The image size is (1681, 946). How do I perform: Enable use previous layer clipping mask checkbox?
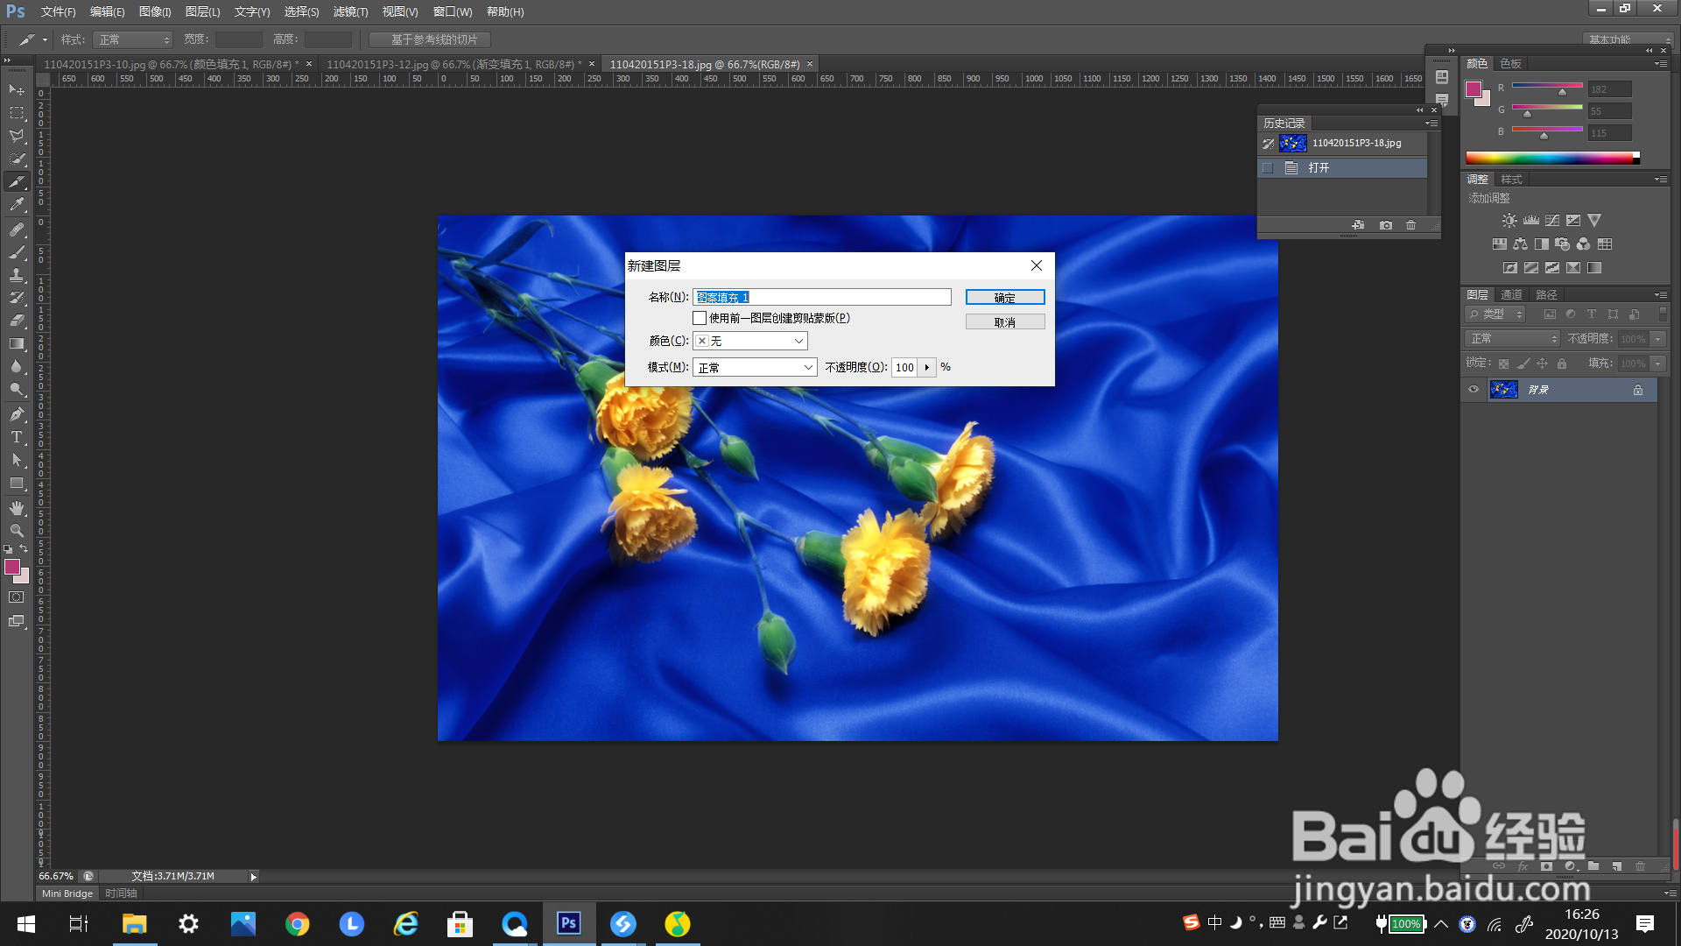click(x=700, y=318)
